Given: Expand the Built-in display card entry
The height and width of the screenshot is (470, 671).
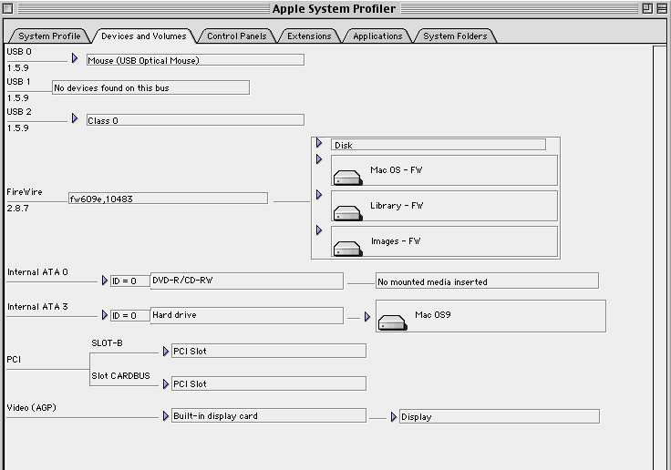Looking at the screenshot, I should coord(166,415).
